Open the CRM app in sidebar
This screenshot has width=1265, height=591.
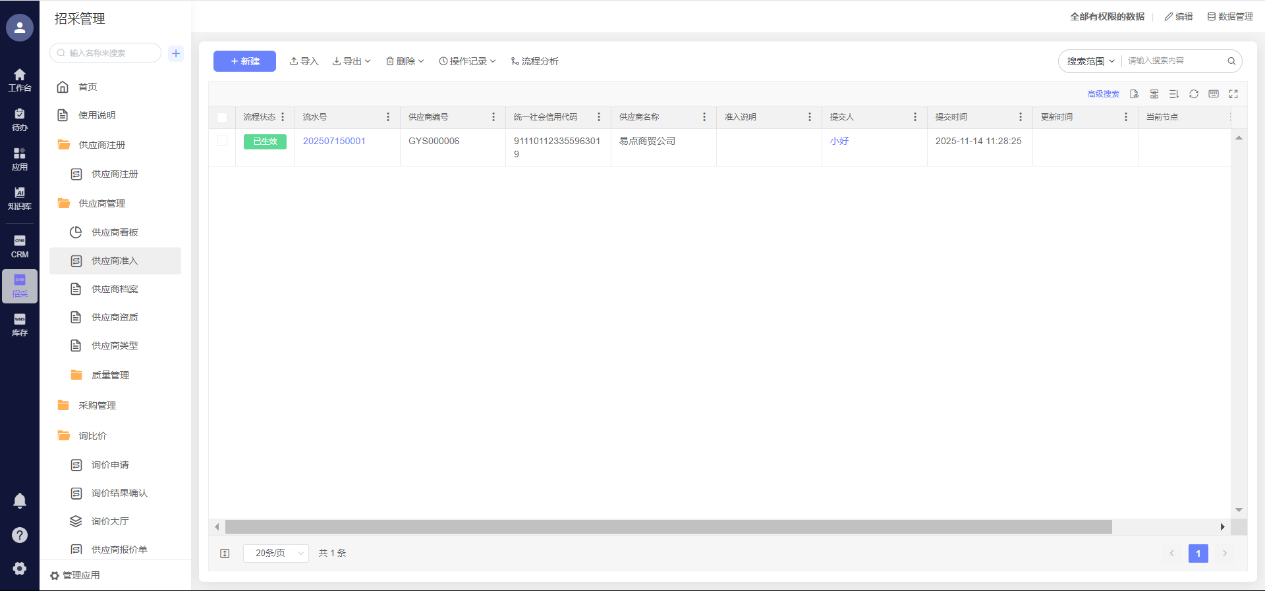20,247
